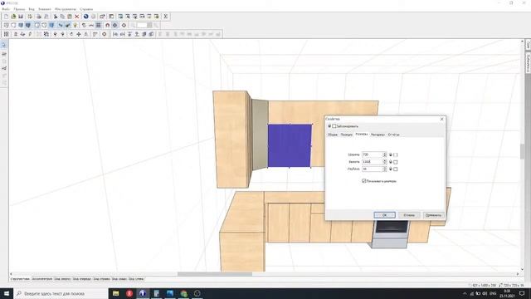
Task: Select the purple panel in the 3D view
Action: (x=290, y=146)
